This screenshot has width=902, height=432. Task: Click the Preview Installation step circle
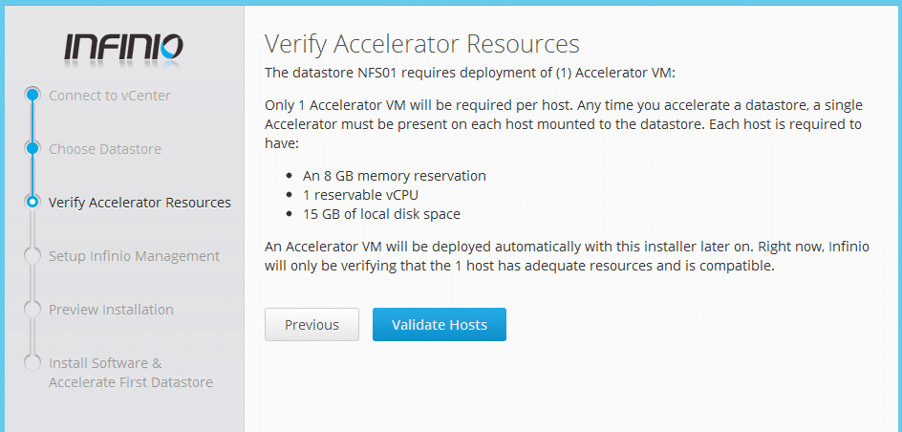pyautogui.click(x=32, y=309)
